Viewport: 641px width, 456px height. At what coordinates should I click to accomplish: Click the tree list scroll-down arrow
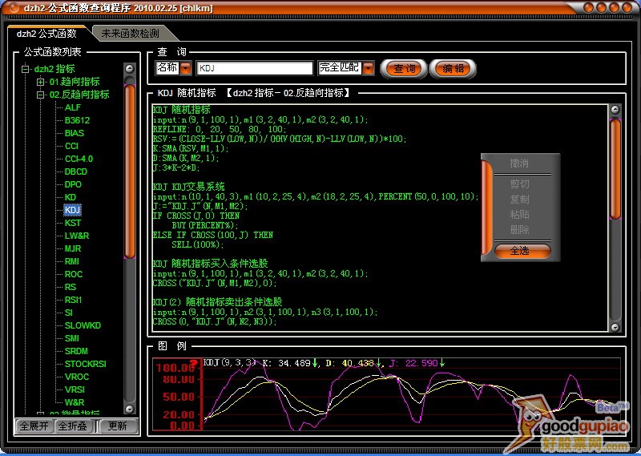pos(130,409)
